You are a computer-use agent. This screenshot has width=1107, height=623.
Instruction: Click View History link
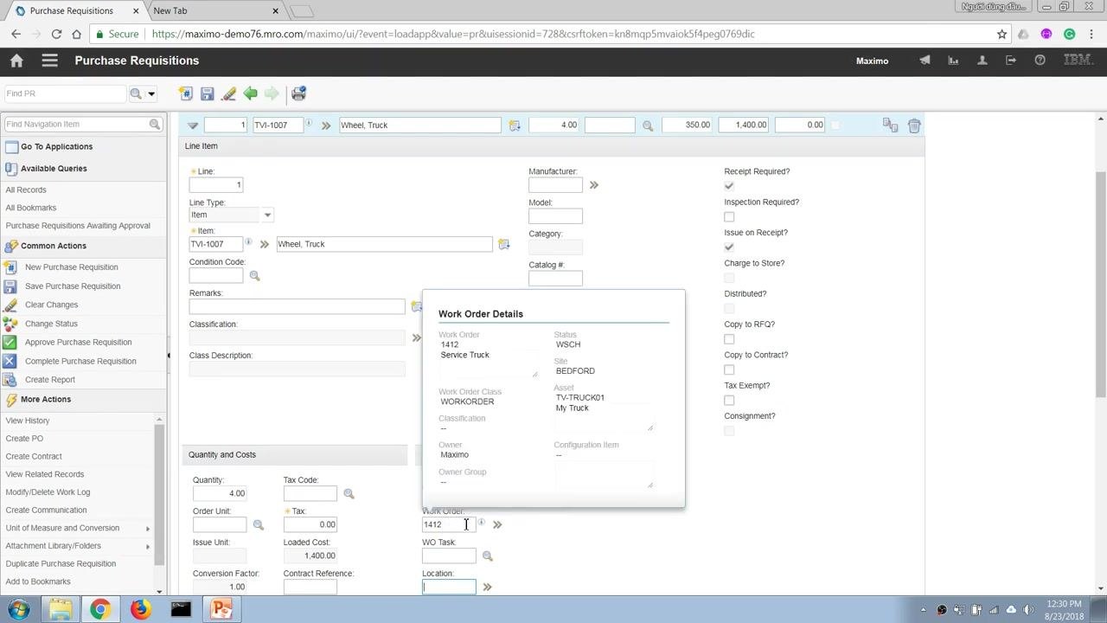point(28,421)
